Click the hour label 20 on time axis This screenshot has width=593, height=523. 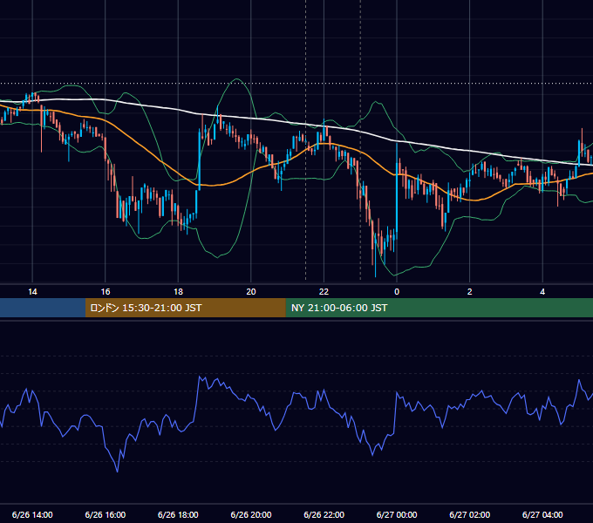click(x=251, y=292)
